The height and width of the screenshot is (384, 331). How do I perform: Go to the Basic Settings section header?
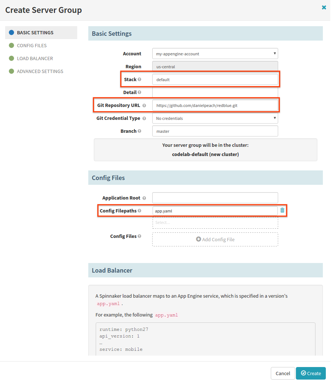coord(112,34)
